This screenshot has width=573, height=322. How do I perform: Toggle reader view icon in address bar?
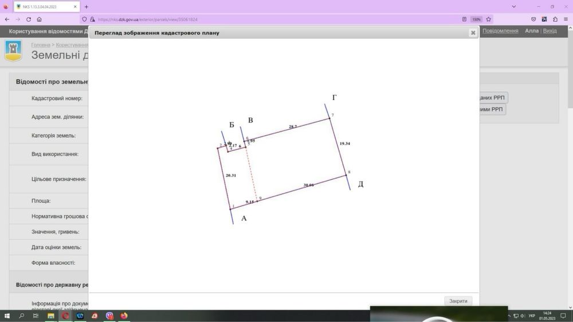point(464,19)
